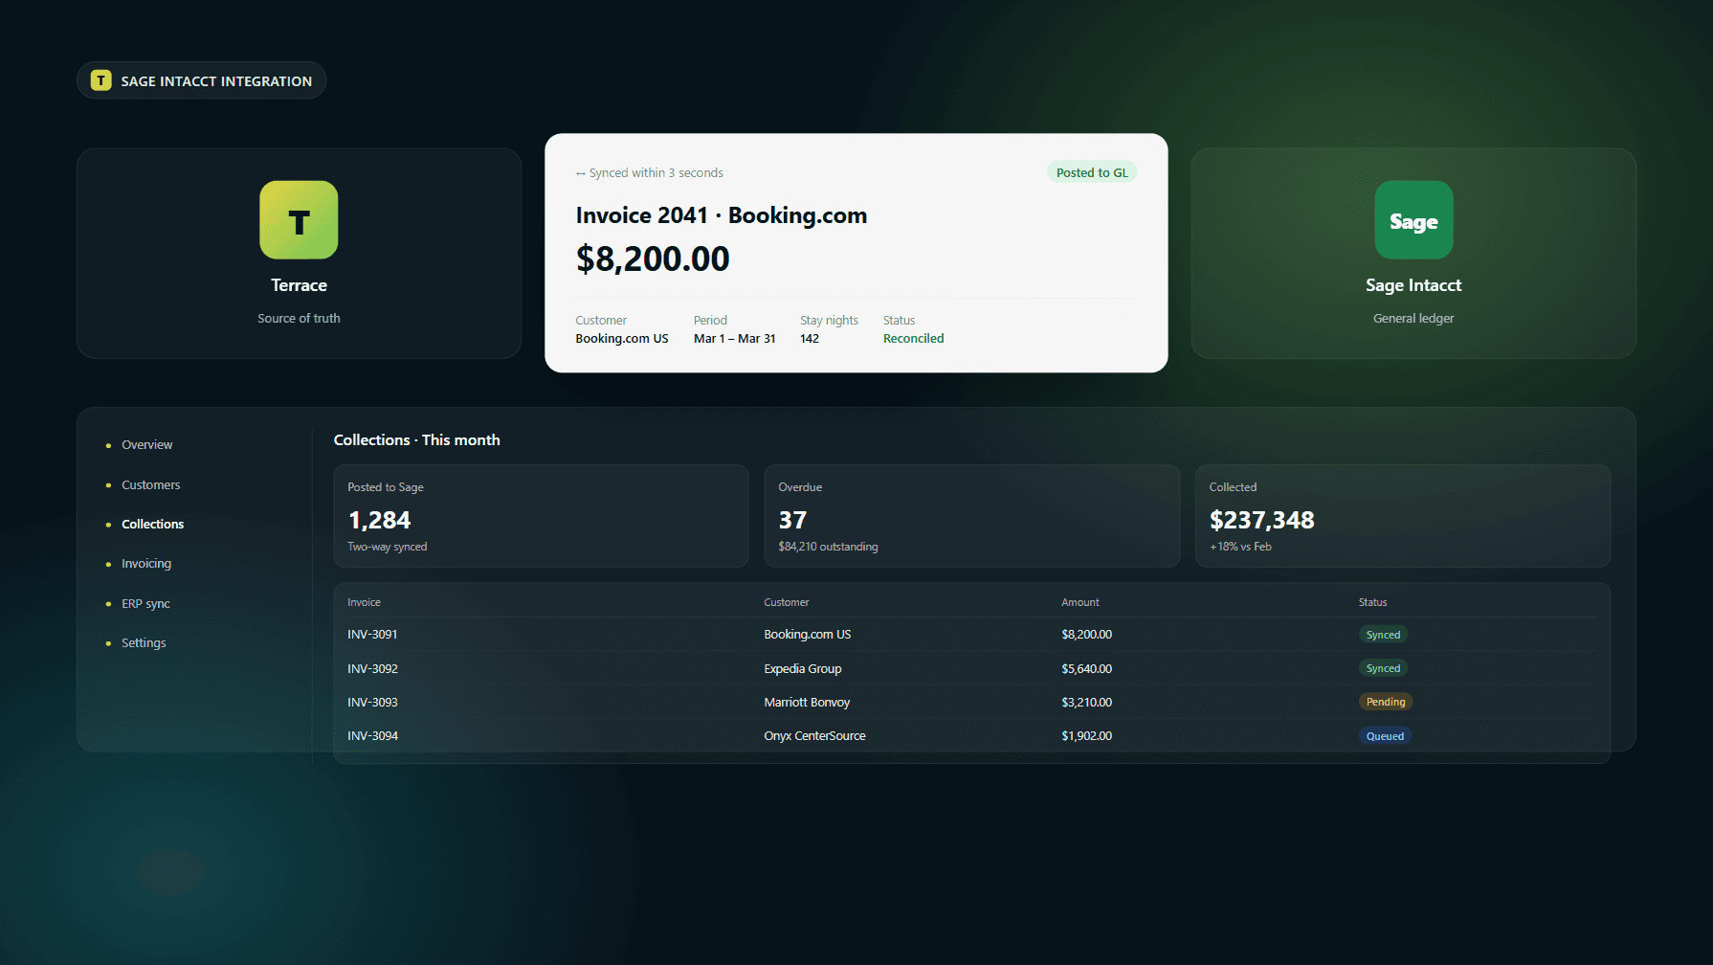This screenshot has height=965, width=1713.
Task: Open Settings in the sidebar
Action: coord(144,643)
